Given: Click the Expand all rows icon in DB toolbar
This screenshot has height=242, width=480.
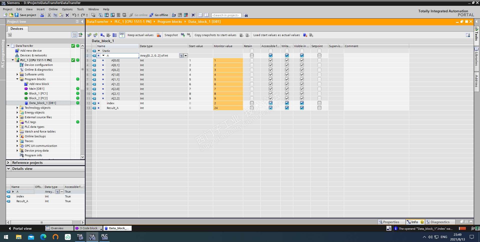Looking at the screenshot, I should click(115, 35).
